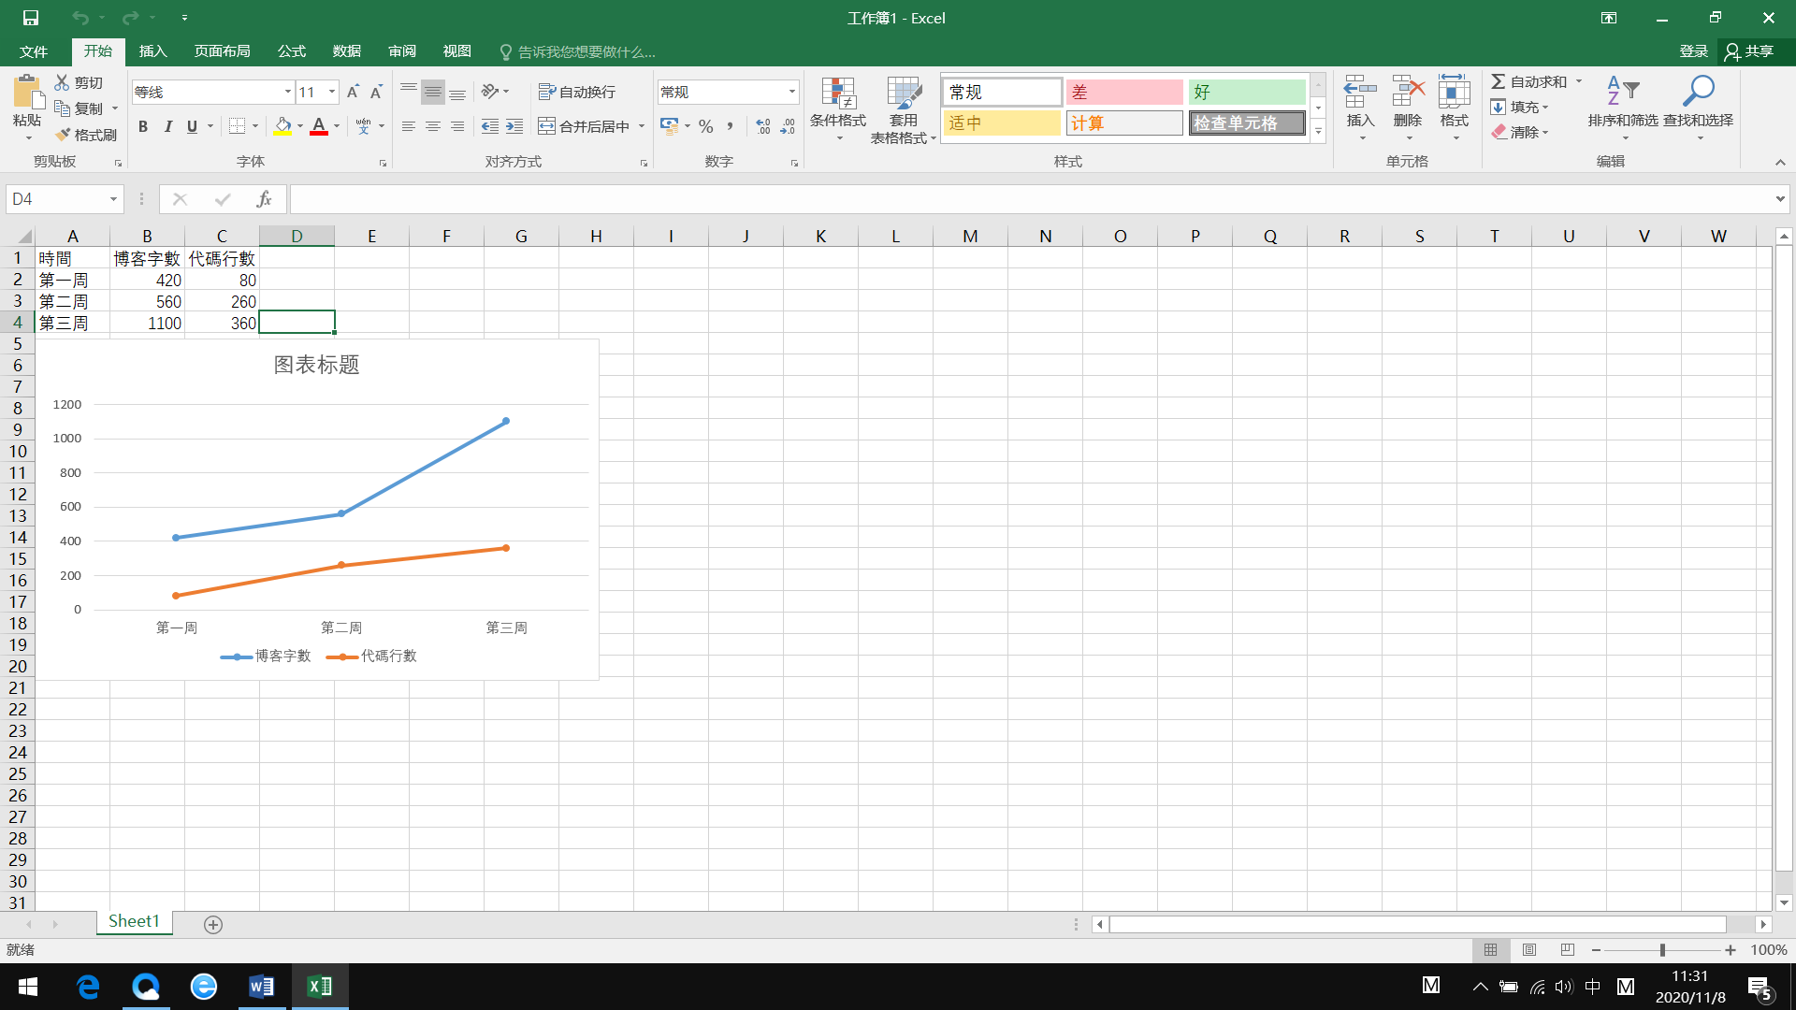The image size is (1796, 1010).
Task: Open the Name Box dropdown arrow
Action: click(113, 199)
